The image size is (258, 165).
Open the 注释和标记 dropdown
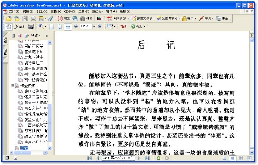pos(143,18)
